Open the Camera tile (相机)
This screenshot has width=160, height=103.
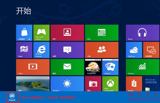point(93,84)
